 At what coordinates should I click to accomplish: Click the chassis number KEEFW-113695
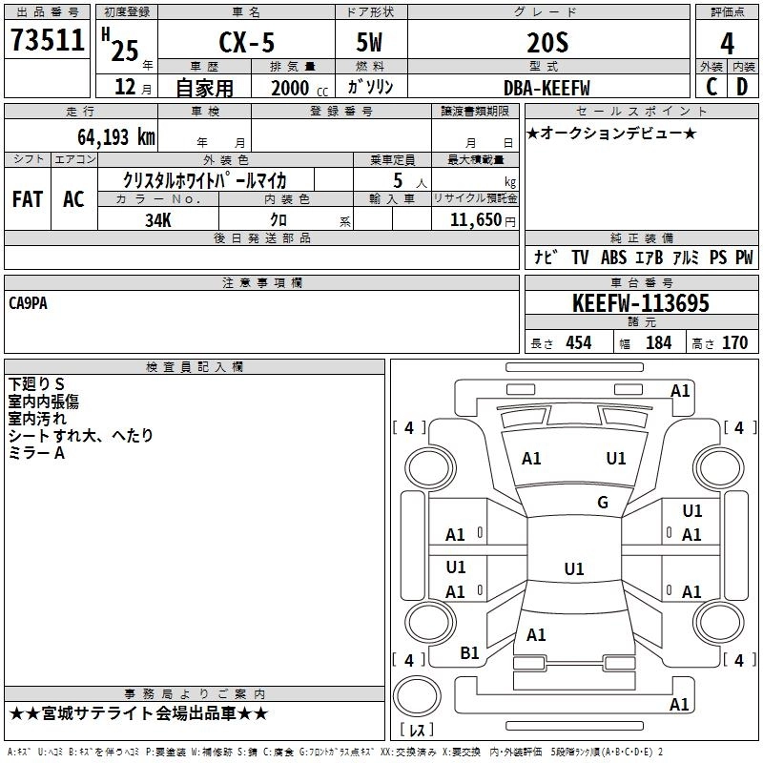click(641, 304)
